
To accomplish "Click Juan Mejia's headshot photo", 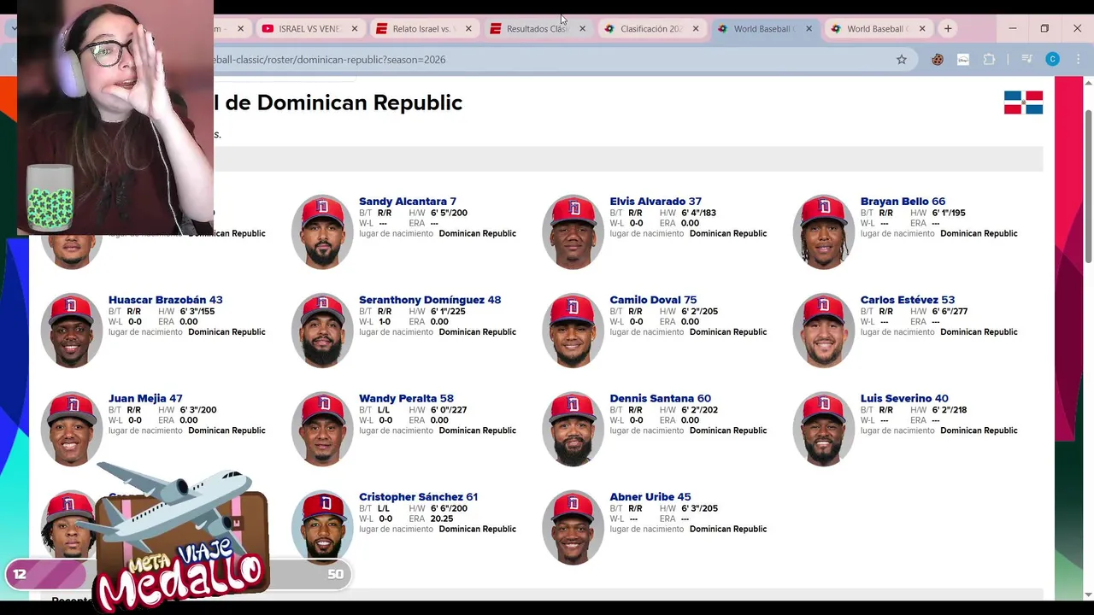I will (x=72, y=429).
